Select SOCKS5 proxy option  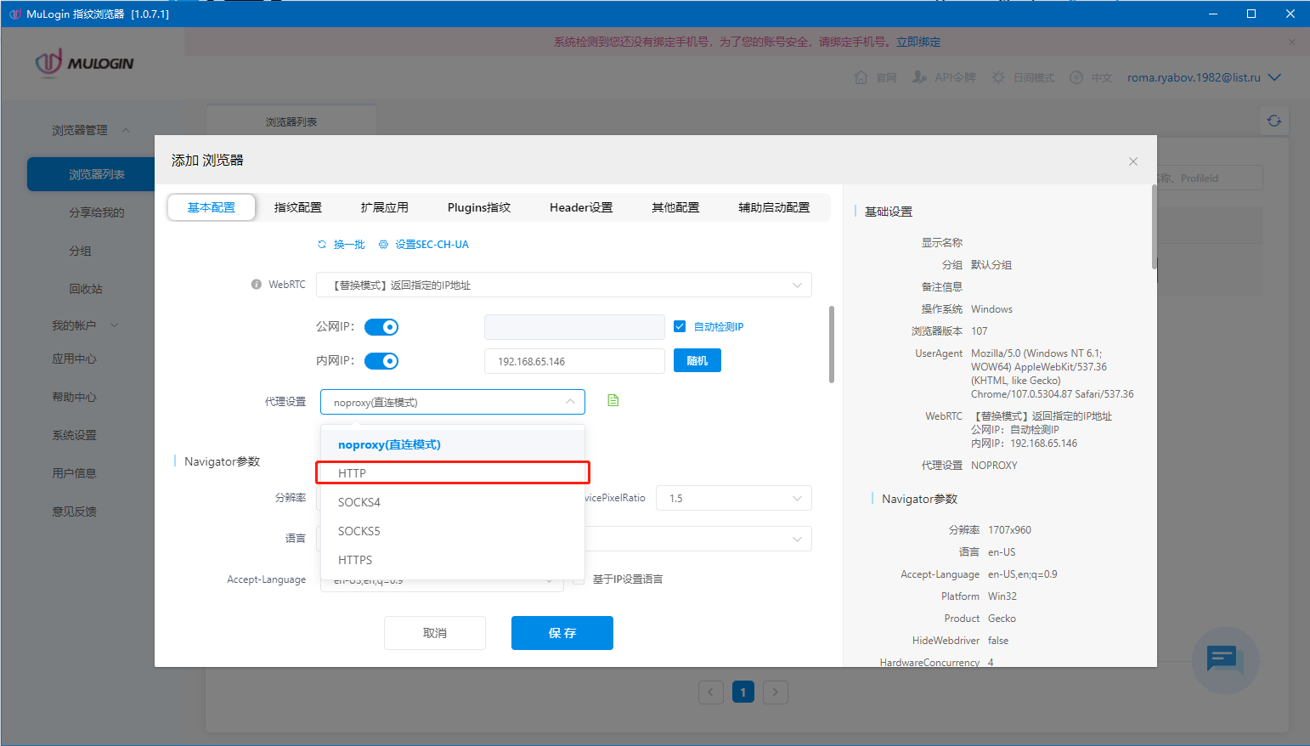453,531
